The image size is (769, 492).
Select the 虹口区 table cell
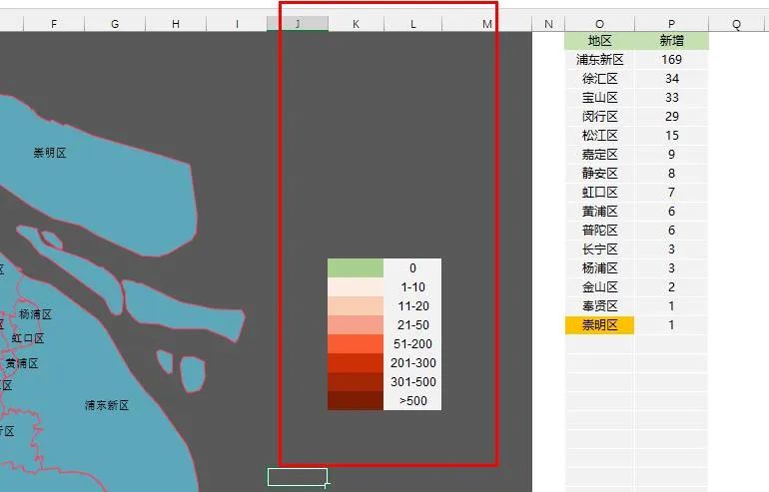click(x=599, y=192)
